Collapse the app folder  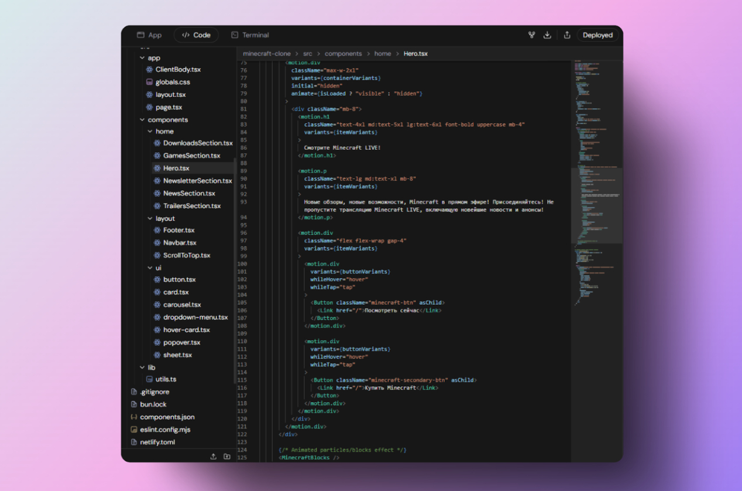pyautogui.click(x=142, y=58)
